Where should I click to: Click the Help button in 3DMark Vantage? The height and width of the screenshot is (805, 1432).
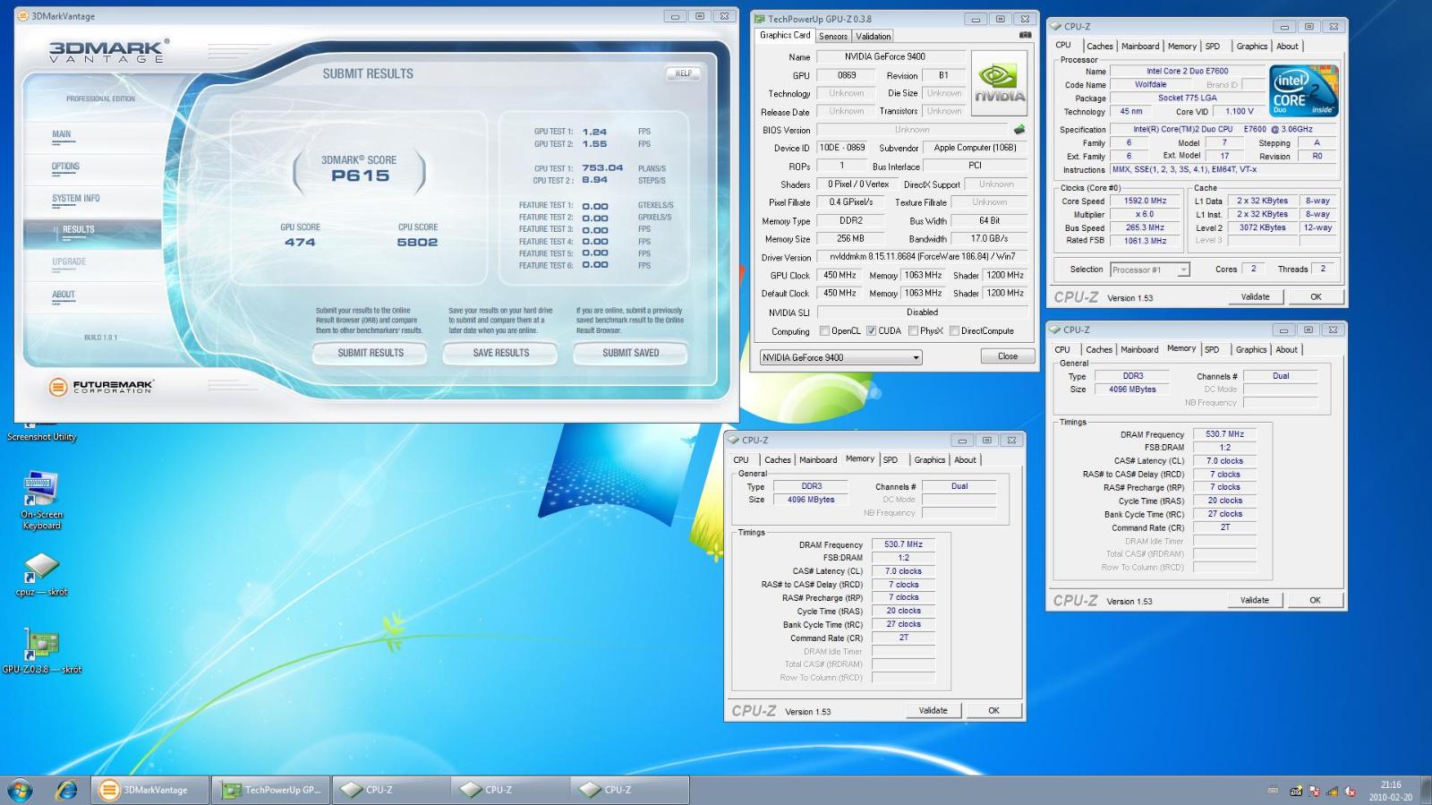coord(683,73)
